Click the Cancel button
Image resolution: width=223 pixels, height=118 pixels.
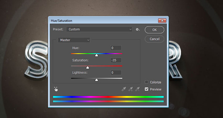pos(154,39)
